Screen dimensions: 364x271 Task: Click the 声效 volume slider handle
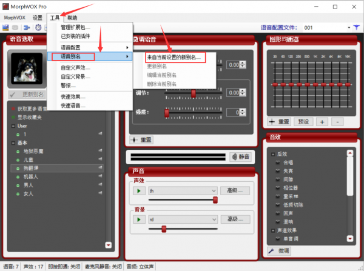215,200
